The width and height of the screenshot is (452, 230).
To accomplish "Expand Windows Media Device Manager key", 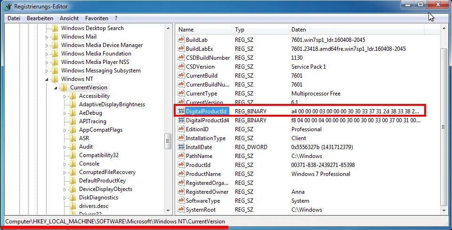I will coord(47,46).
